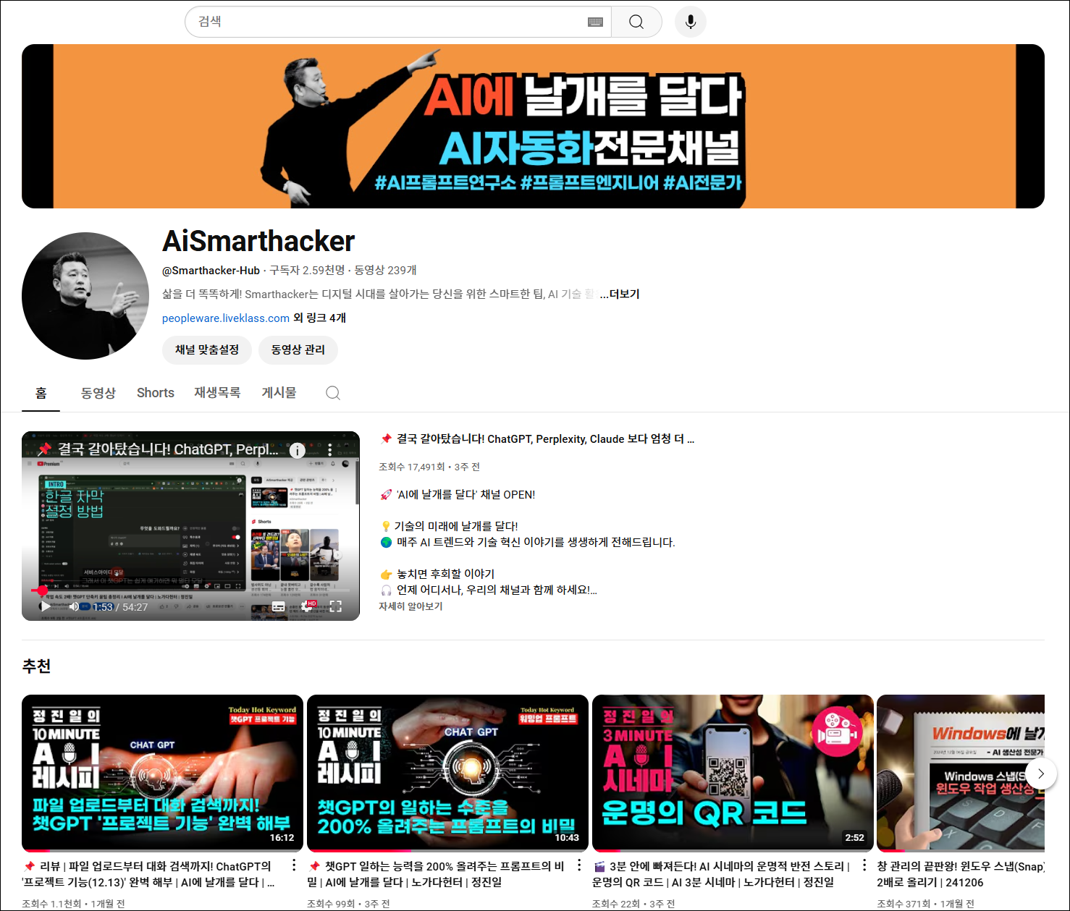The width and height of the screenshot is (1070, 911).
Task: Select the 홈 tab
Action: click(x=41, y=393)
